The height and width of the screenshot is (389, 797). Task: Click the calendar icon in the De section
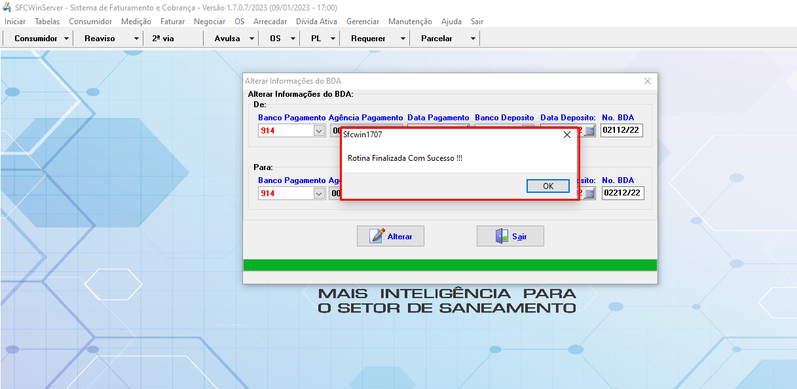pos(589,130)
